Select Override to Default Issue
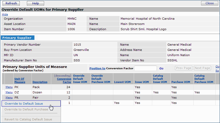 (24, 104)
